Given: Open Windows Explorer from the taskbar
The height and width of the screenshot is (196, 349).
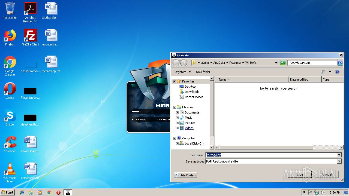Looking at the screenshot, I should coord(31,192).
